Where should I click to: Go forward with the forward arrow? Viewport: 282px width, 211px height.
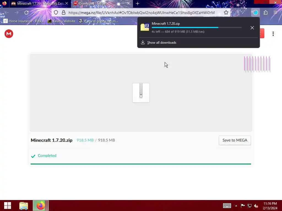pos(17,13)
